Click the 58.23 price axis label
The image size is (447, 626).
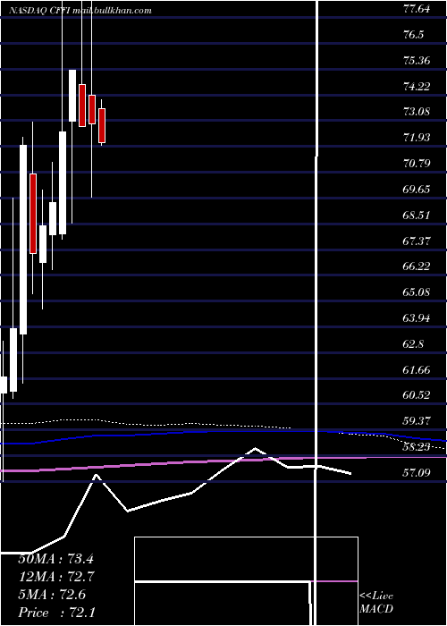[x=417, y=447]
